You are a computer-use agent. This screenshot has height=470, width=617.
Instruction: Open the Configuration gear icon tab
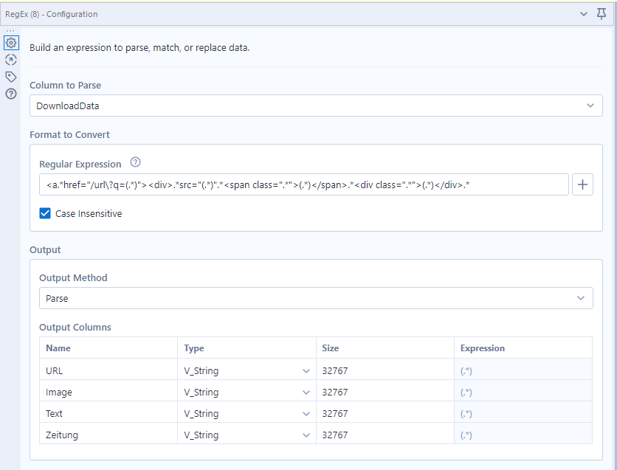pos(11,43)
